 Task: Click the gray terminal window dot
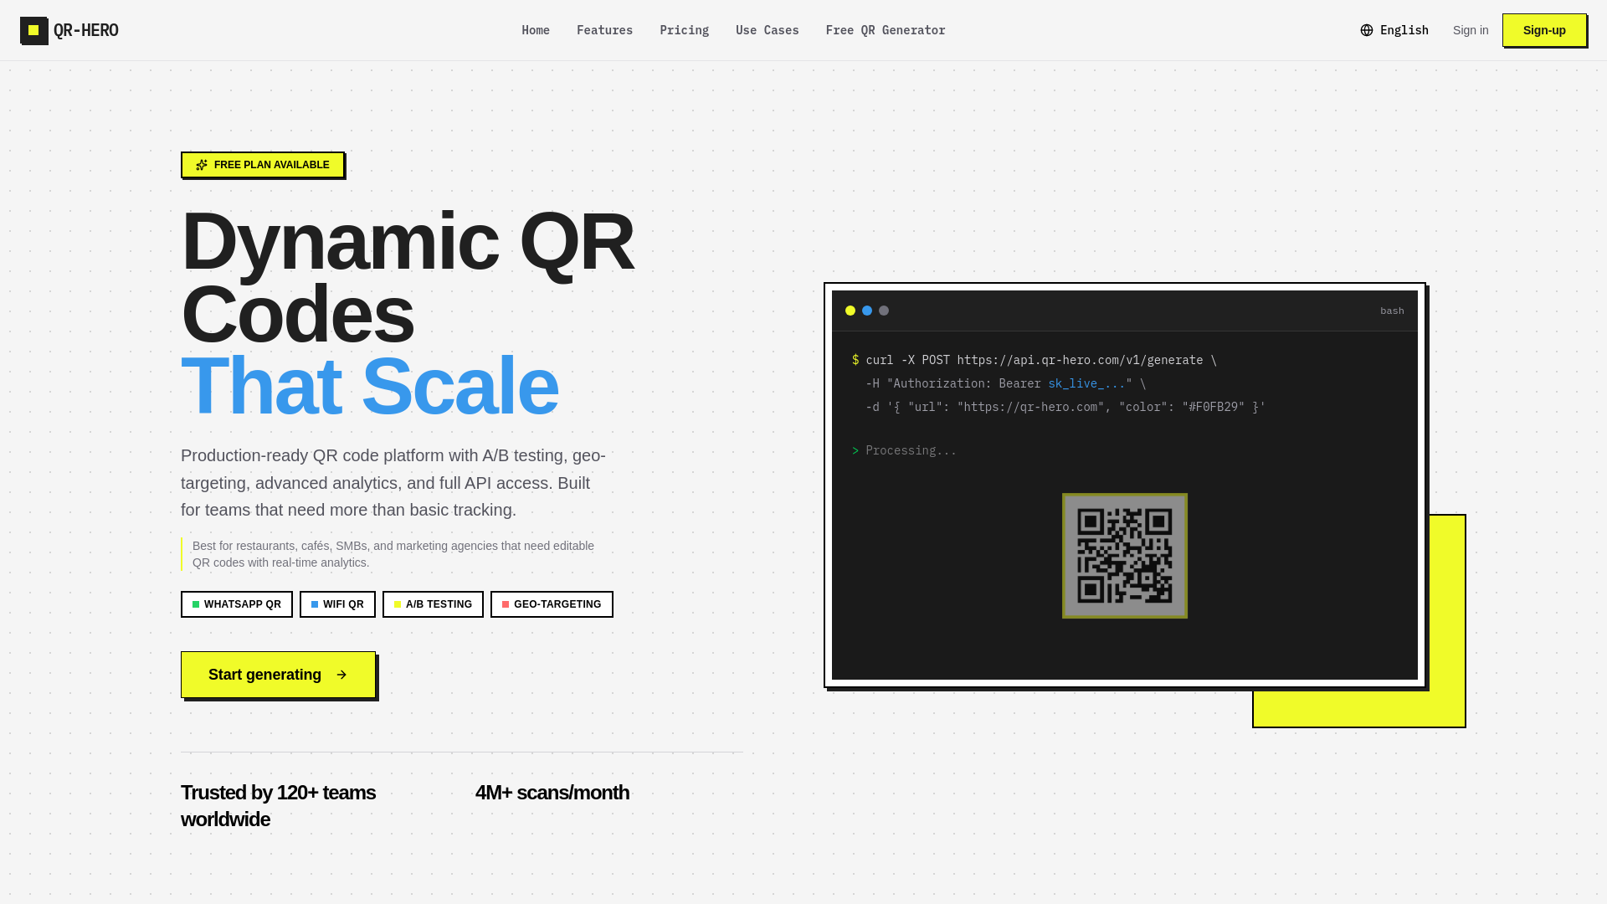click(x=884, y=311)
